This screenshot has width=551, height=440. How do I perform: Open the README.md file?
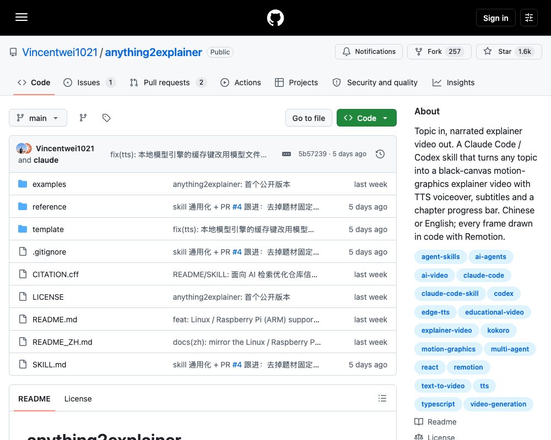pyautogui.click(x=55, y=320)
